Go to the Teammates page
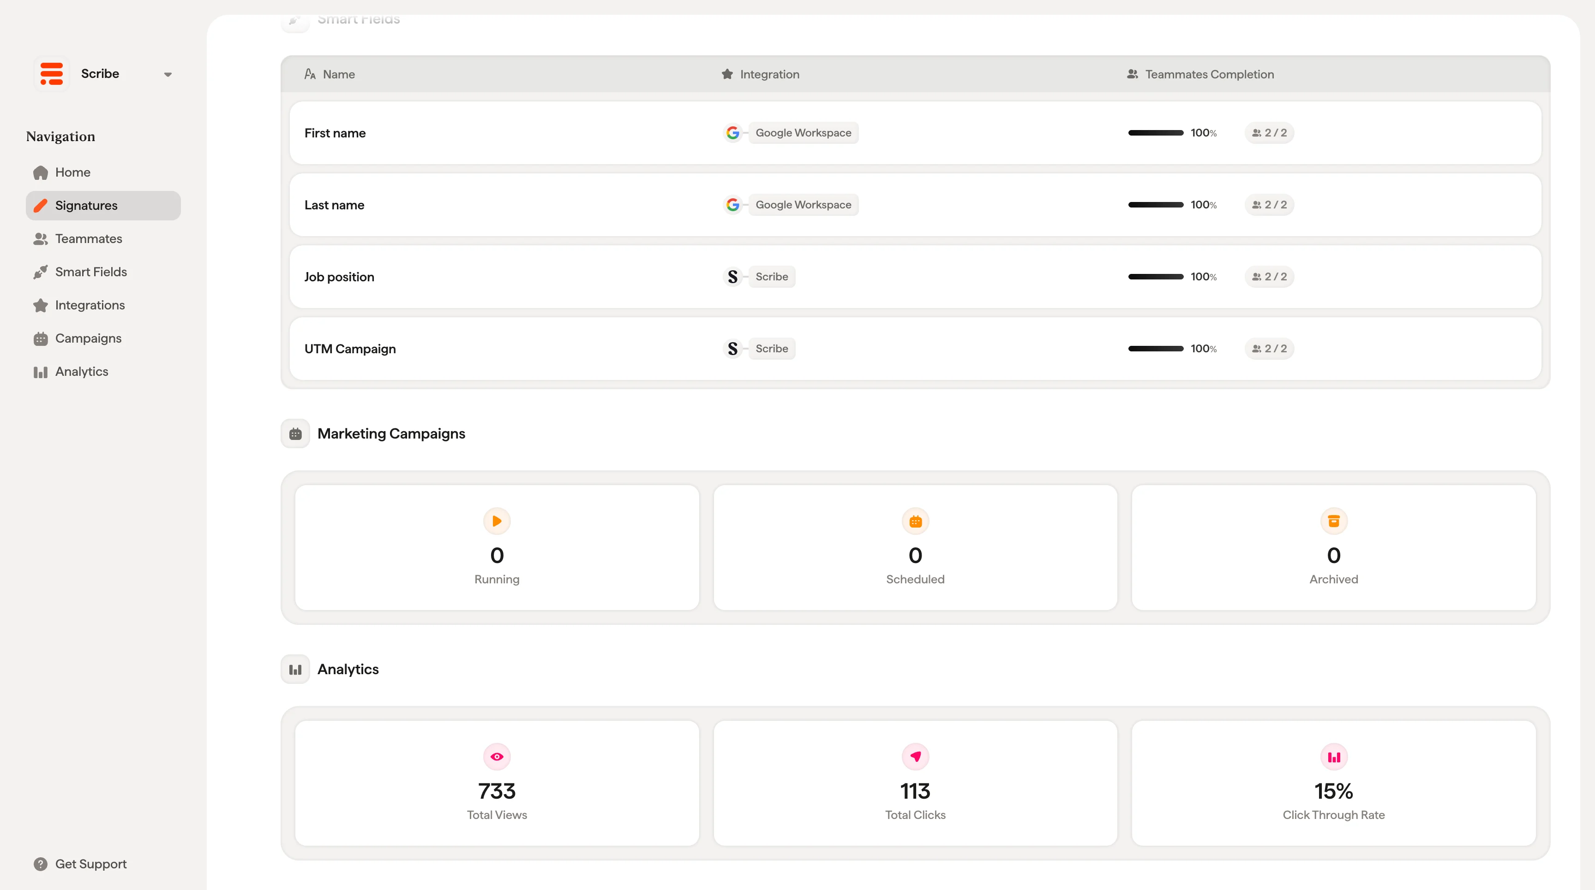The width and height of the screenshot is (1595, 890). click(103, 239)
